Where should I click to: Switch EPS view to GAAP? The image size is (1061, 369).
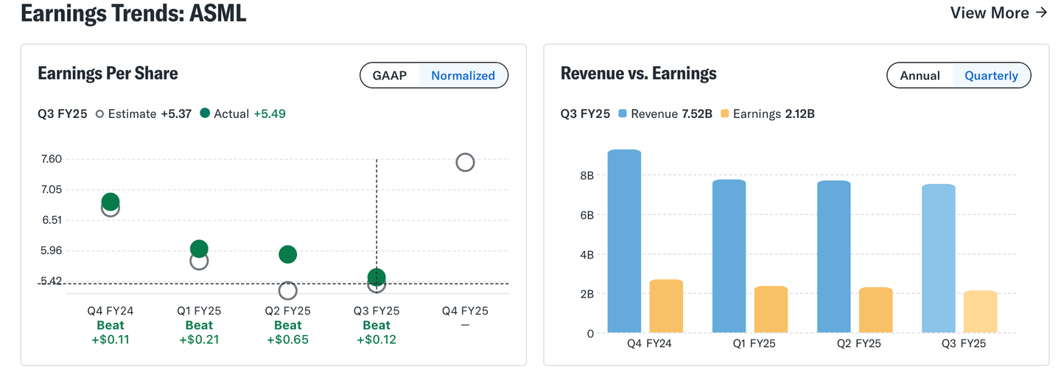(389, 75)
